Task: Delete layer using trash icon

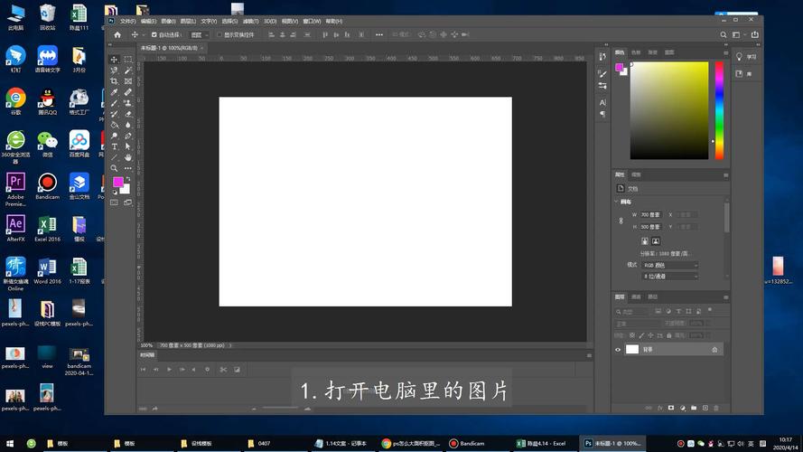Action: 716,408
